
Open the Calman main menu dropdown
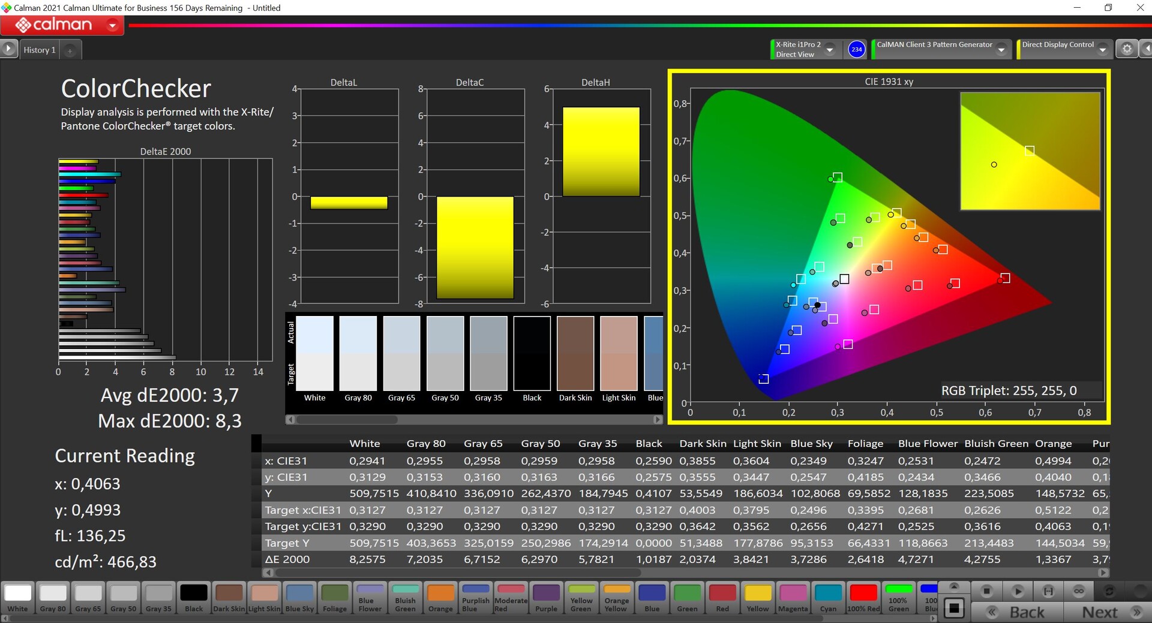click(112, 25)
